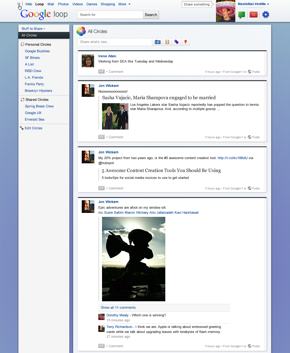This screenshot has width=290, height=353.
Task: Open the Spring Break Crew circle
Action: coord(39,106)
